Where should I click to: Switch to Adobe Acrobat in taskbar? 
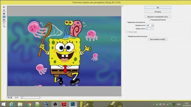[x=64, y=104]
